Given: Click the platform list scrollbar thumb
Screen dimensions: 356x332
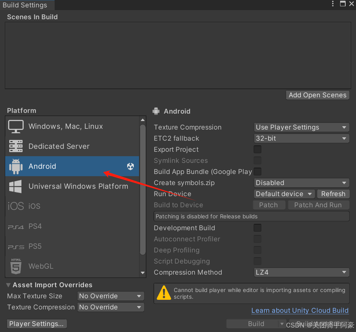Looking at the screenshot, I should [x=143, y=190].
